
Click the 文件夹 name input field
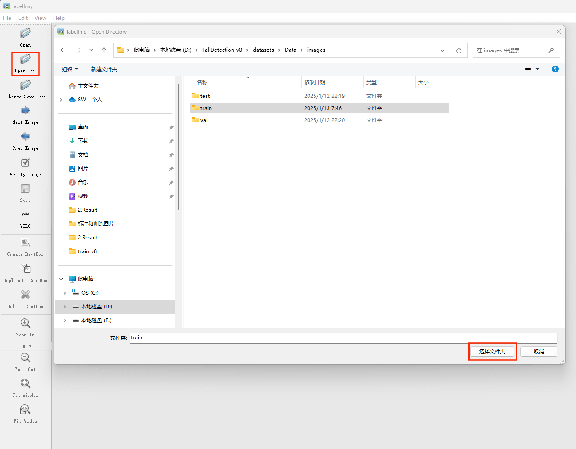[x=344, y=338]
